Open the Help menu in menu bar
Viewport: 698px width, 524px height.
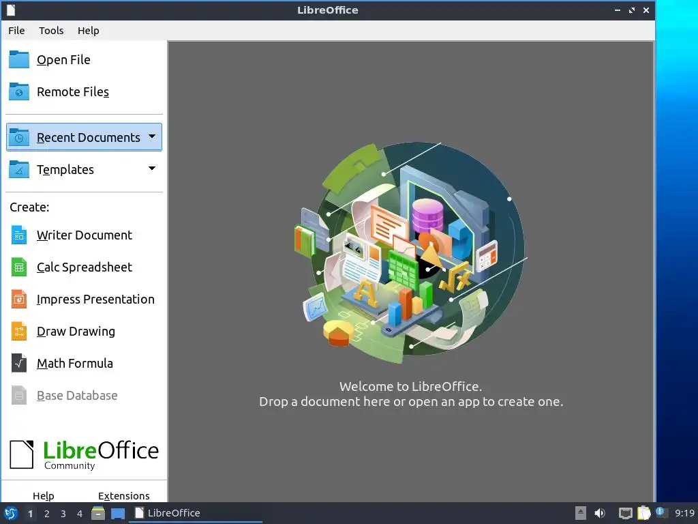pyautogui.click(x=88, y=30)
